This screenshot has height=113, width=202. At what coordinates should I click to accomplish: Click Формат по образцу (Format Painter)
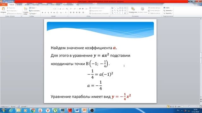click(14, 13)
